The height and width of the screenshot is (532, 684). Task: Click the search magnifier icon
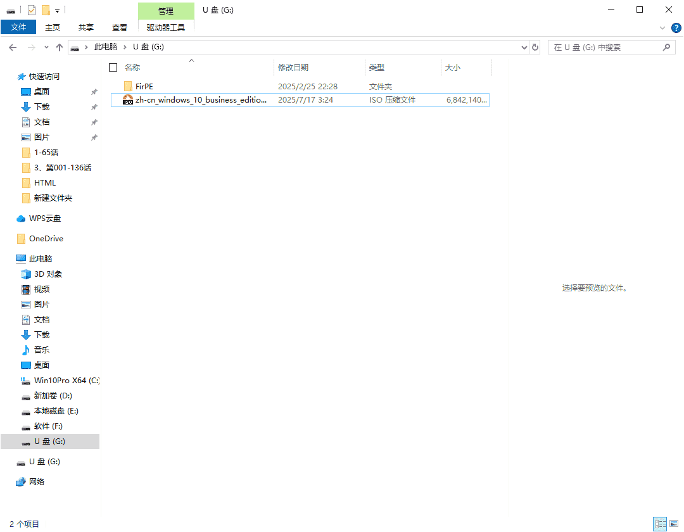[x=666, y=47]
